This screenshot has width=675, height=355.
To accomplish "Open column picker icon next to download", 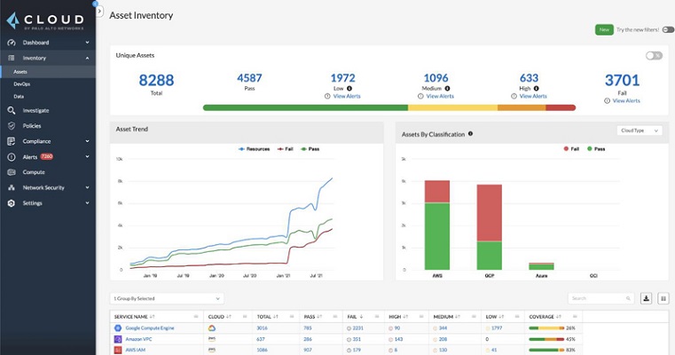I will click(663, 298).
